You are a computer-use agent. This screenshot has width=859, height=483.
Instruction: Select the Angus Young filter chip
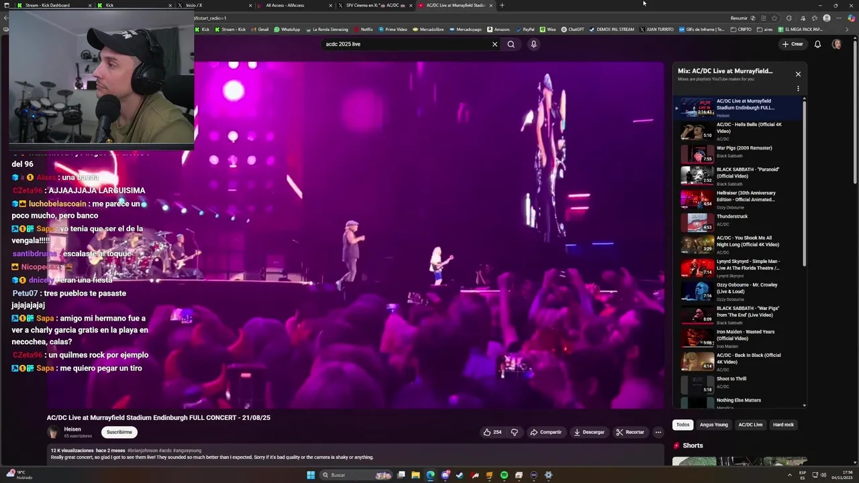click(x=713, y=425)
